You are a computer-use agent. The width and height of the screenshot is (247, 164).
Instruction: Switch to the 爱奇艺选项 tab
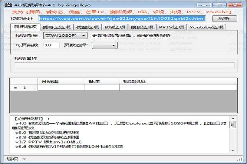pos(56,27)
